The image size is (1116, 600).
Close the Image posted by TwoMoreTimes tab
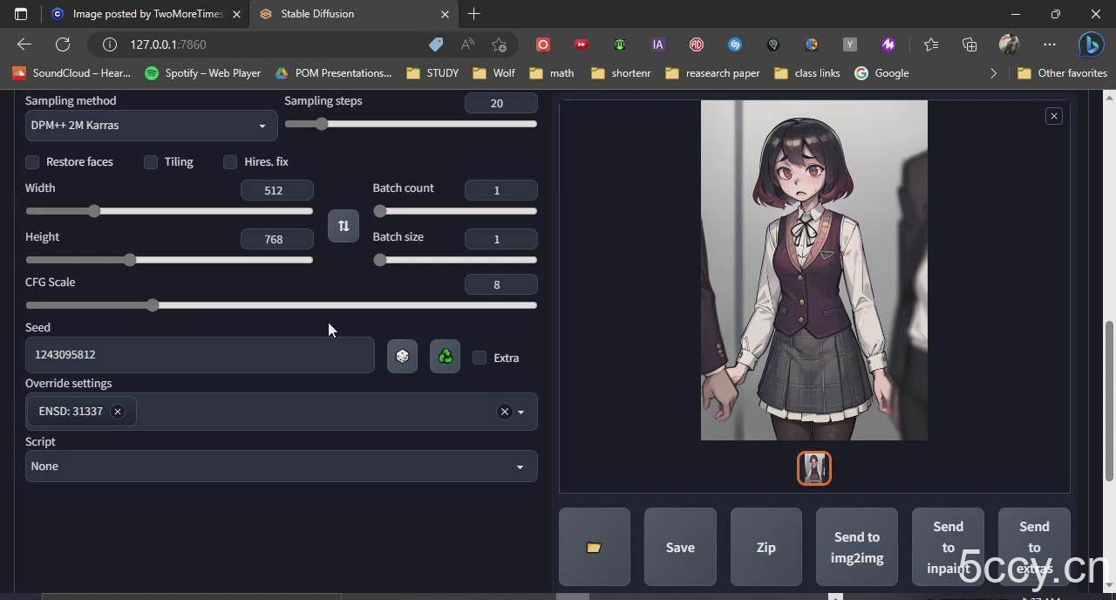[236, 14]
